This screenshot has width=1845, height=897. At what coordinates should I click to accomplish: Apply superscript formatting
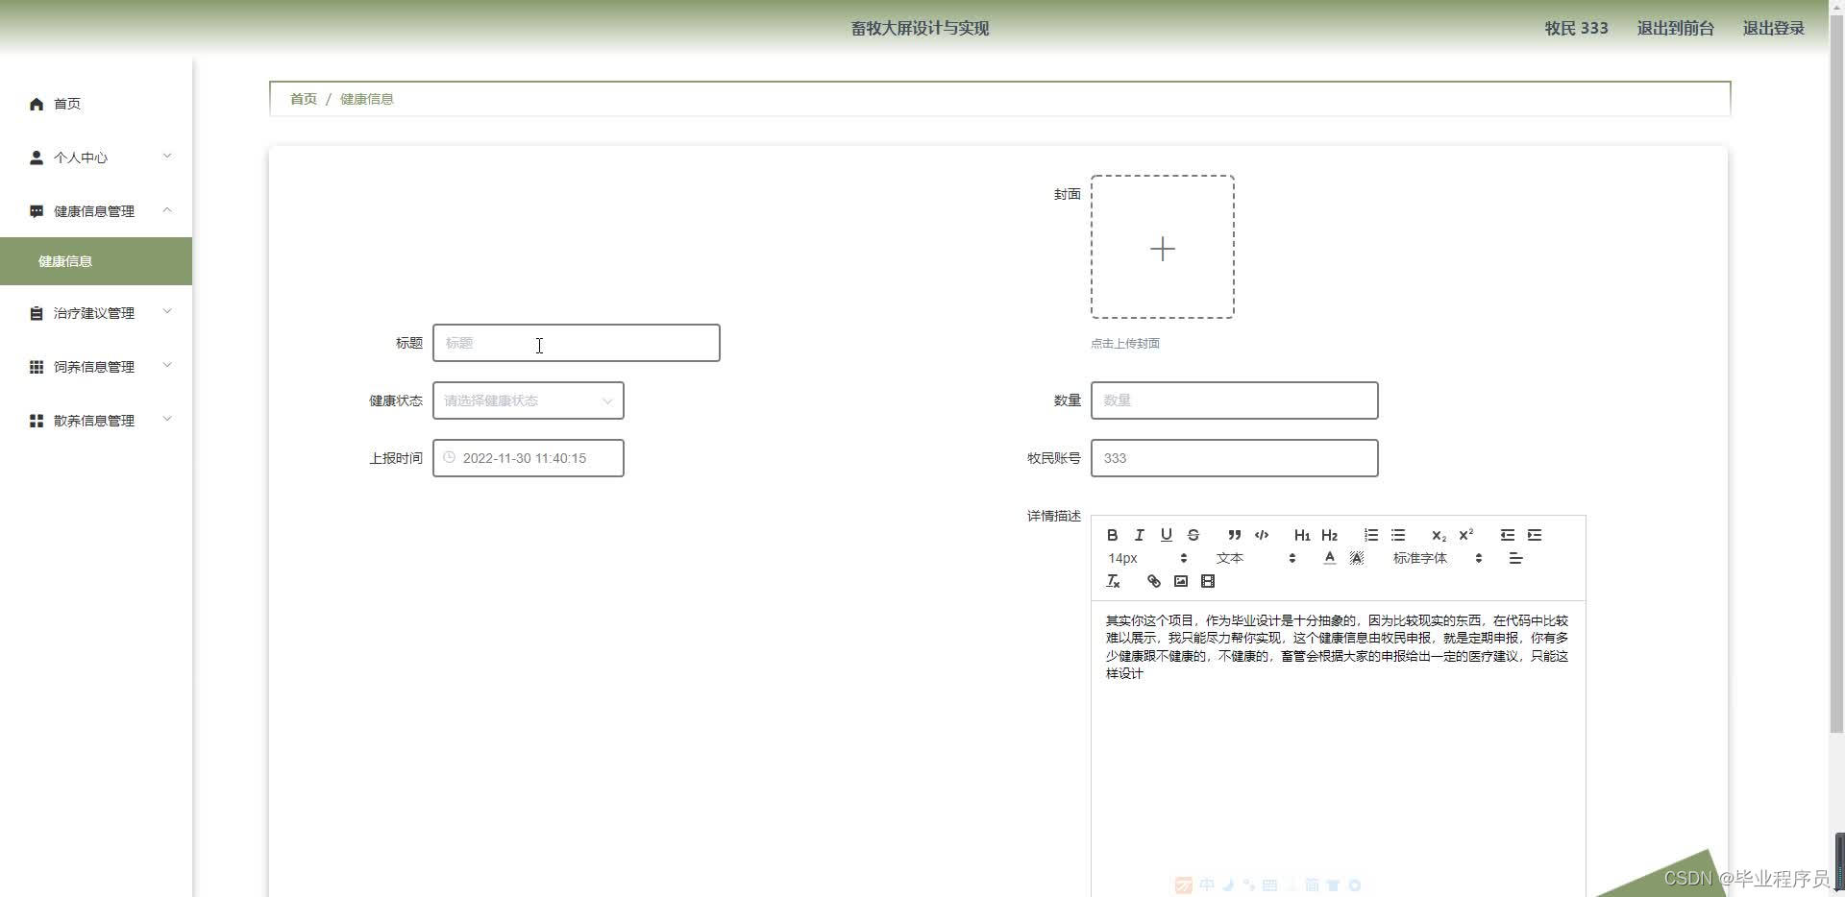tap(1465, 535)
